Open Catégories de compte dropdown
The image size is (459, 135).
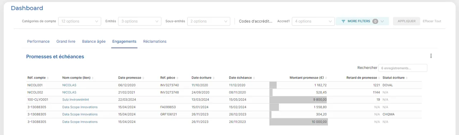coord(79,21)
